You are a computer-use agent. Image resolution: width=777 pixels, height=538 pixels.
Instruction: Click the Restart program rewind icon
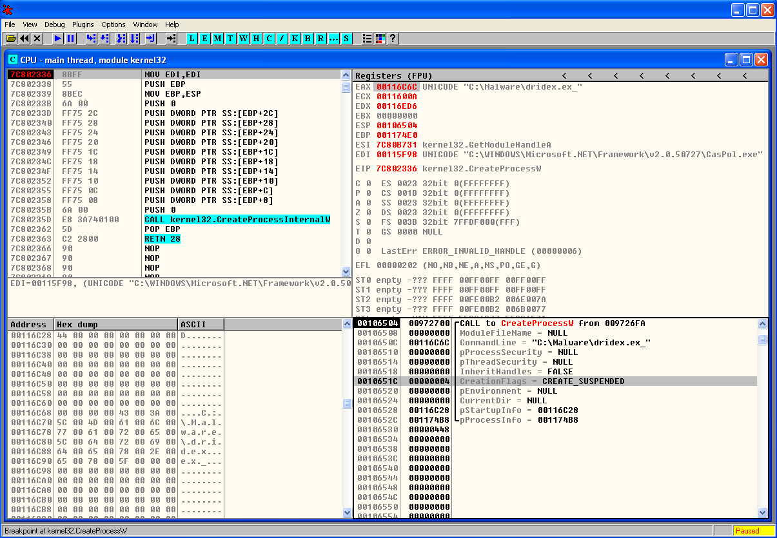click(25, 39)
